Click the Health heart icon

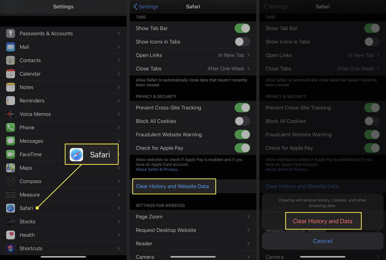pyautogui.click(x=10, y=235)
